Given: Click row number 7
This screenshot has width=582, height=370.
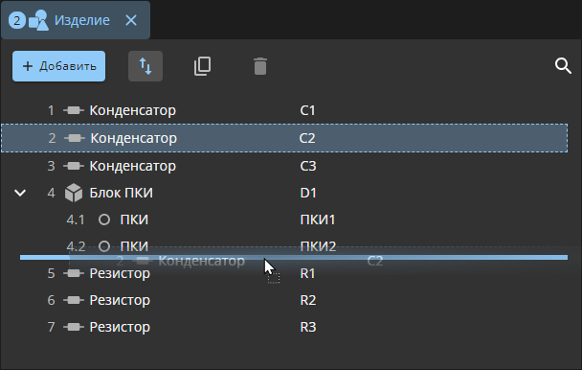Looking at the screenshot, I should click(52, 327).
